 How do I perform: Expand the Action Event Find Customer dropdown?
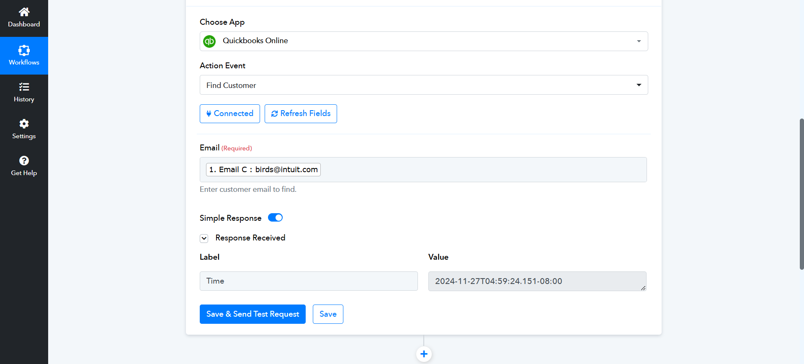pos(424,85)
